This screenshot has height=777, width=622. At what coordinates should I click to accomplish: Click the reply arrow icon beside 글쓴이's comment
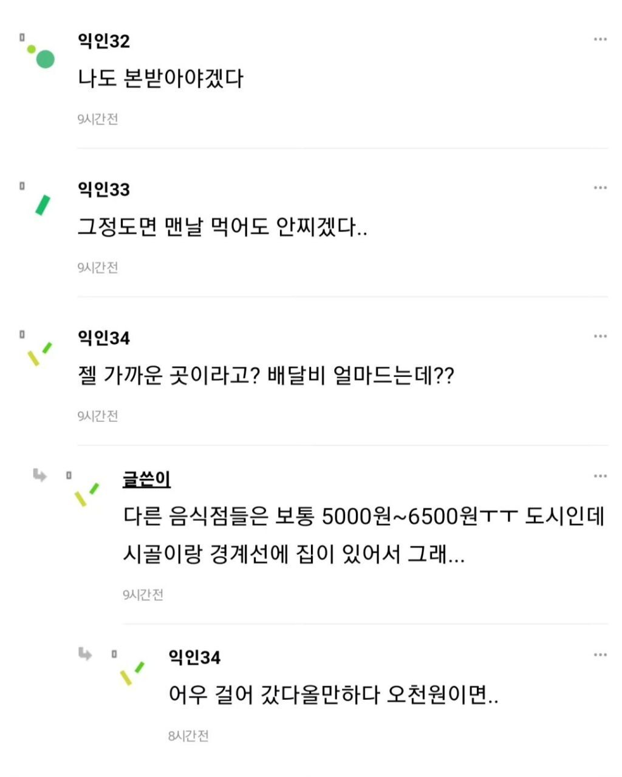(40, 475)
